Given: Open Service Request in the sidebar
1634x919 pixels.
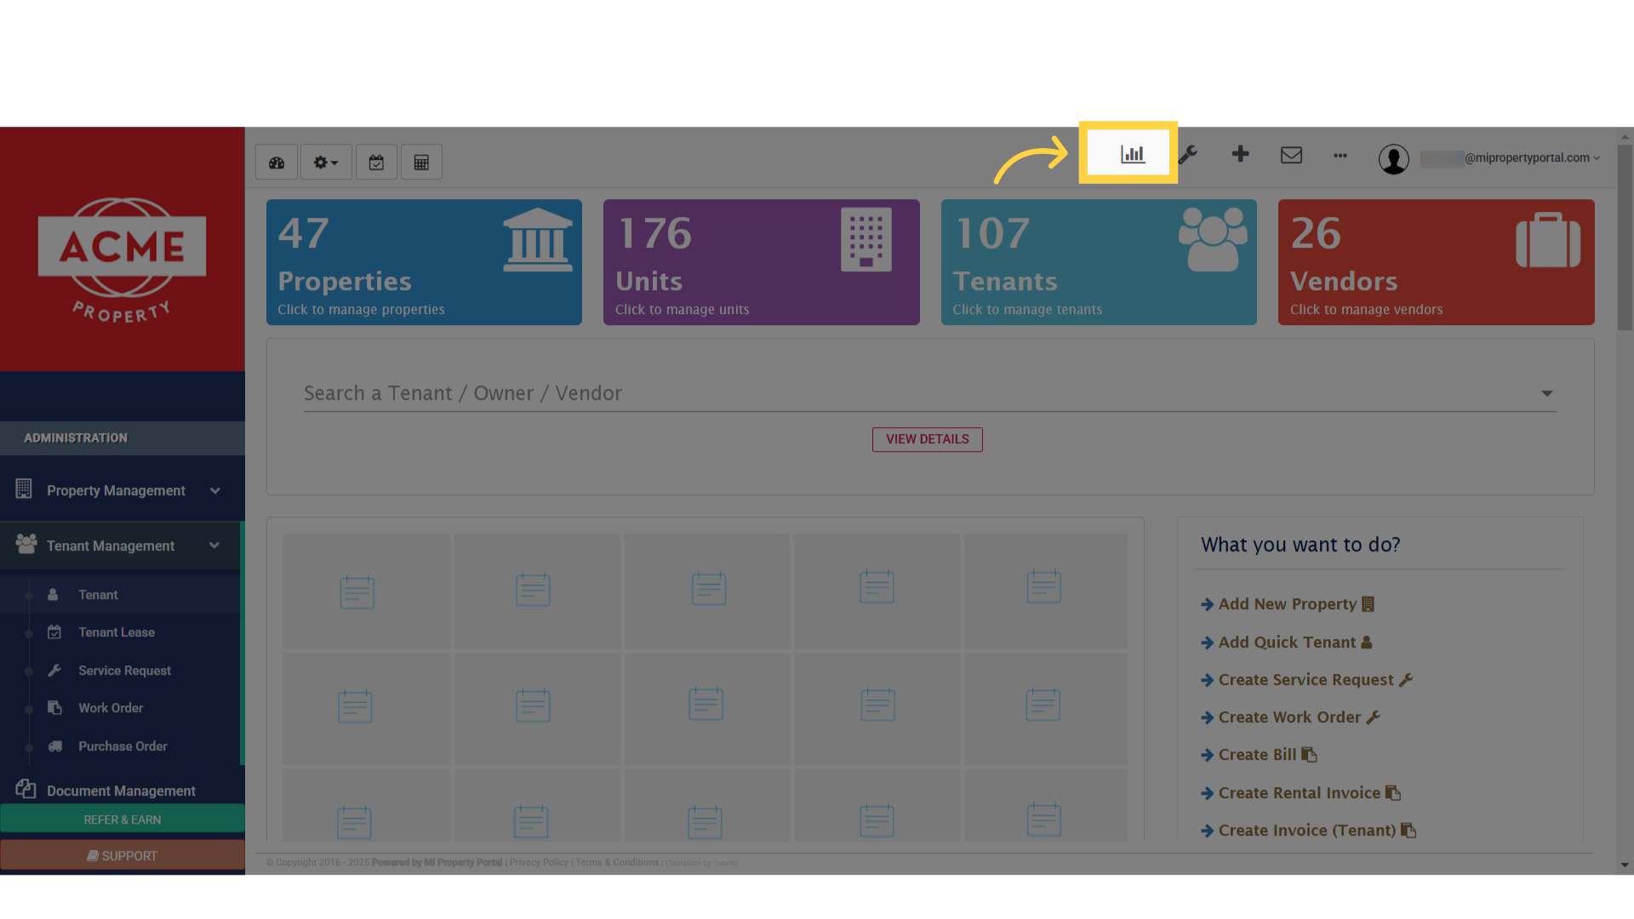Looking at the screenshot, I should pyautogui.click(x=123, y=671).
